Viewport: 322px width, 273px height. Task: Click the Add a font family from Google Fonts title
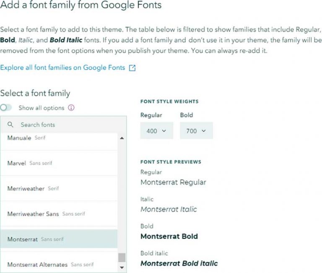pyautogui.click(x=80, y=5)
